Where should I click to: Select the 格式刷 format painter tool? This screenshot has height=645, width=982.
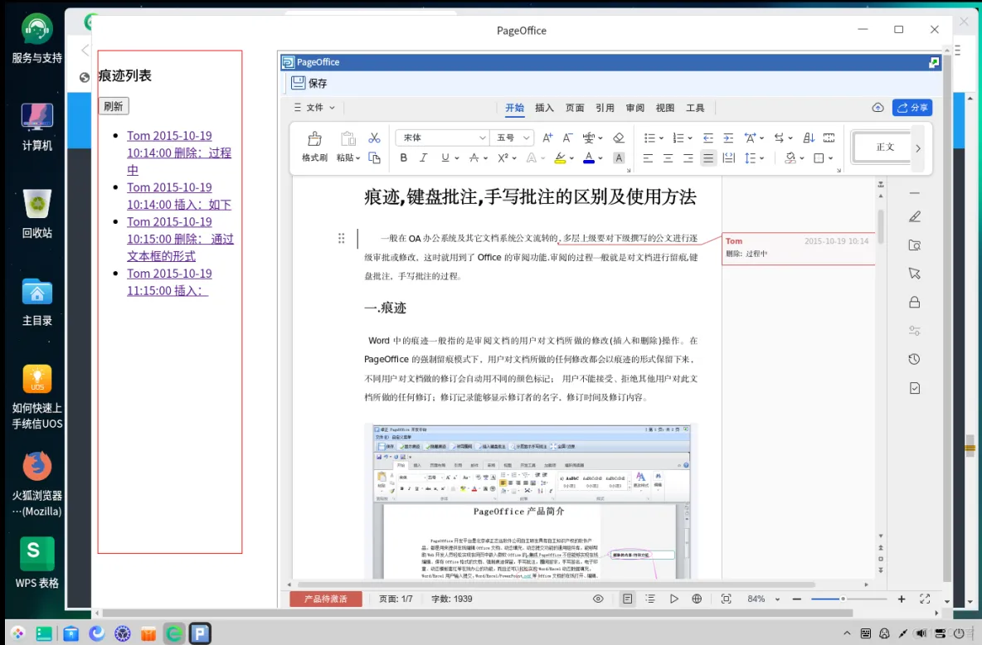314,147
